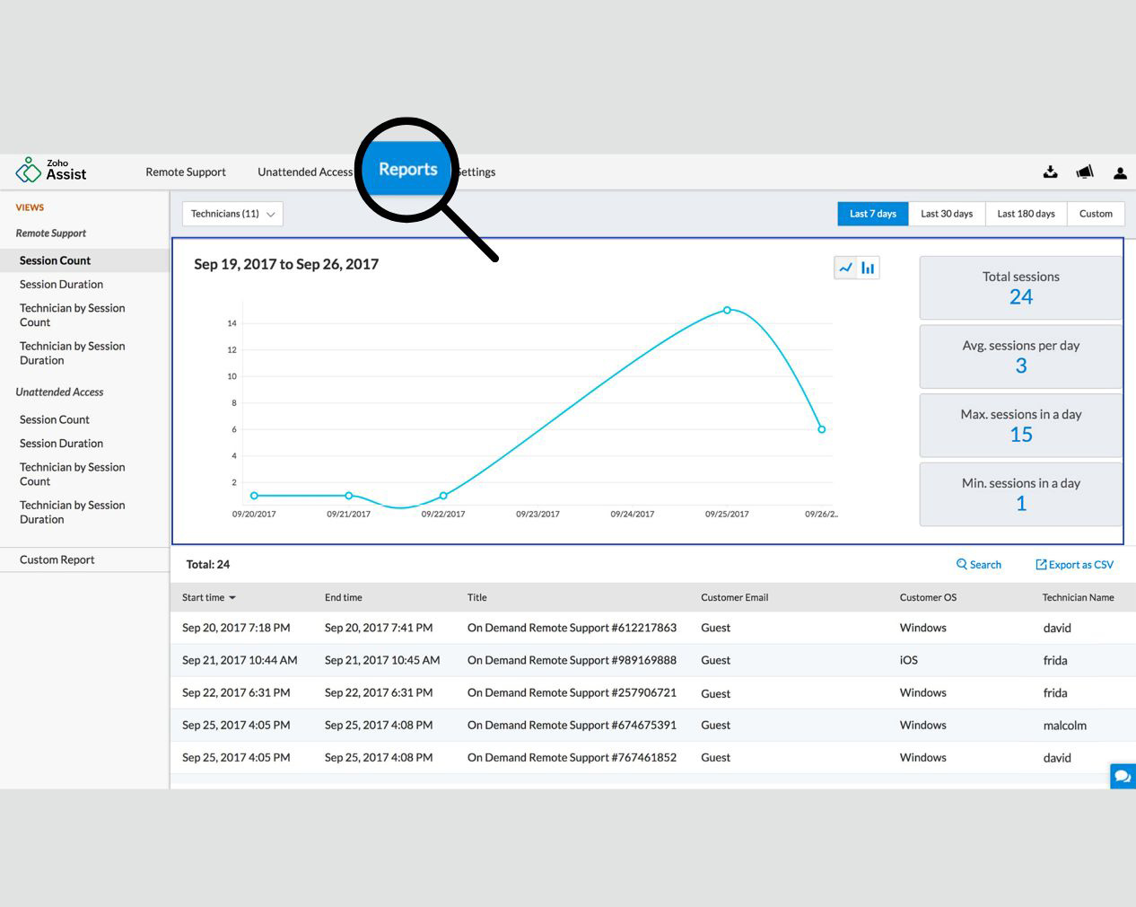This screenshot has height=907, width=1136.
Task: Open Session Duration under Remote Support
Action: 62,285
